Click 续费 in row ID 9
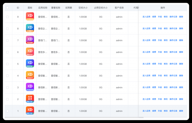 pos(154,17)
